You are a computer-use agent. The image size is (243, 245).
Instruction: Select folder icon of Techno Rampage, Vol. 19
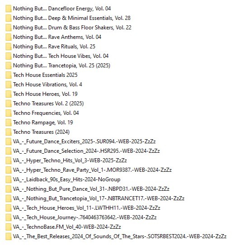click(9, 122)
